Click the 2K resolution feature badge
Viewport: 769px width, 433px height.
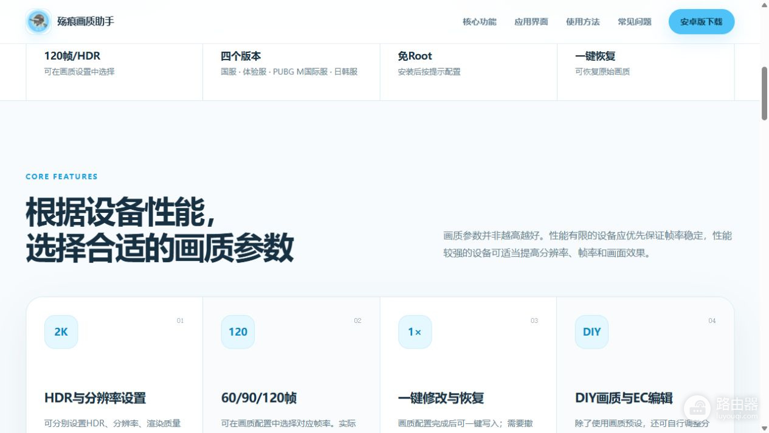61,331
